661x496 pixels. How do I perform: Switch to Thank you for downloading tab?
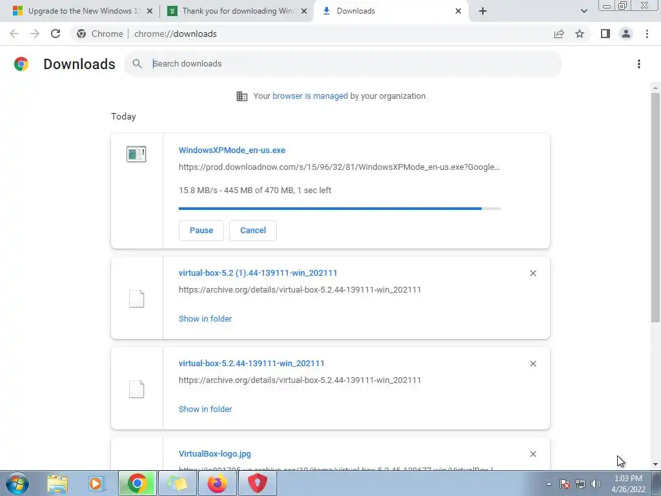[x=238, y=11]
